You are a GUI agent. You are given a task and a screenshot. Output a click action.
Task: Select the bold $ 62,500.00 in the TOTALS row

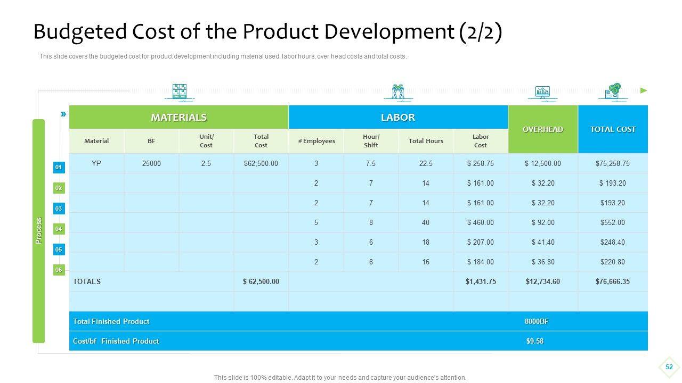pyautogui.click(x=261, y=281)
